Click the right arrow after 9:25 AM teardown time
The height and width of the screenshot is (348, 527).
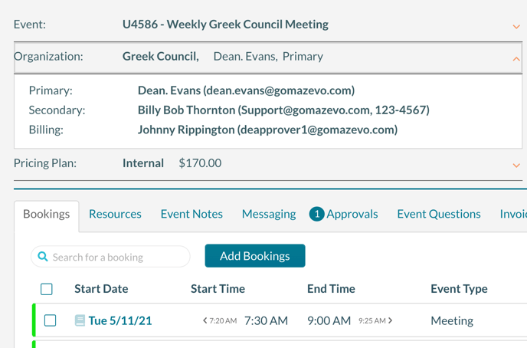[391, 320]
